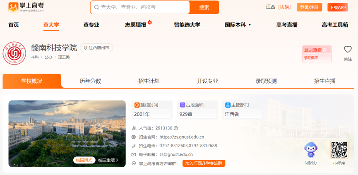Open the campus aerial photo

point(67,134)
